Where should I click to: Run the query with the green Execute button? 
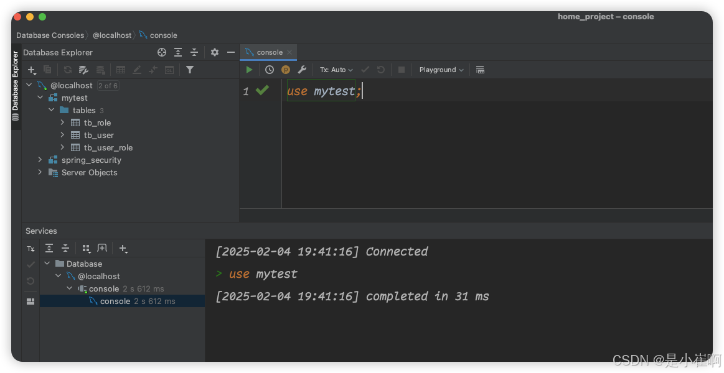[250, 70]
